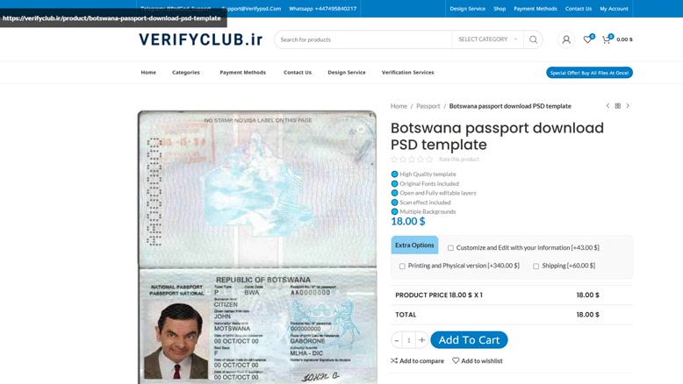
Task: Go to previous product arrow
Action: point(608,106)
